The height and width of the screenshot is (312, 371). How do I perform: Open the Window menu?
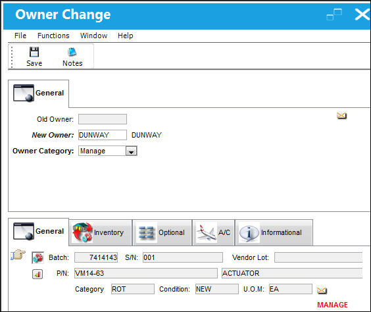[x=93, y=36]
